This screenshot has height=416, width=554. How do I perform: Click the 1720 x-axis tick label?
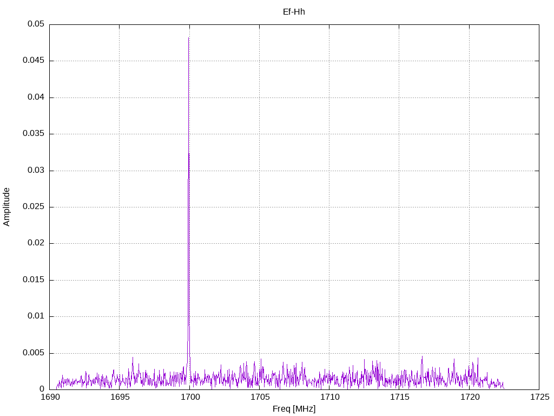pyautogui.click(x=469, y=397)
